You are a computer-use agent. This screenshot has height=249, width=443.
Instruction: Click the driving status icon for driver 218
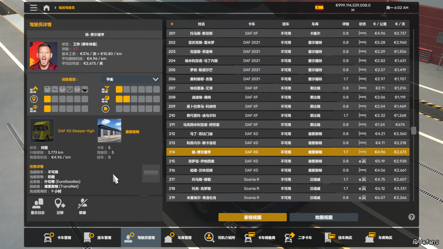point(362,189)
